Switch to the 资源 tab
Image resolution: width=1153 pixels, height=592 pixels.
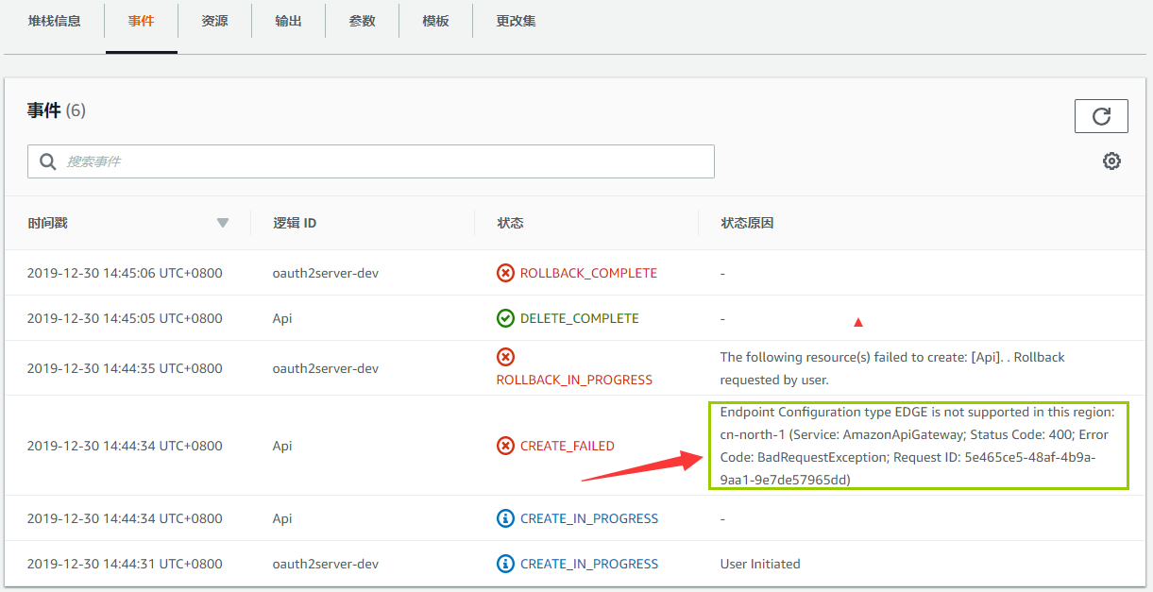click(x=214, y=20)
